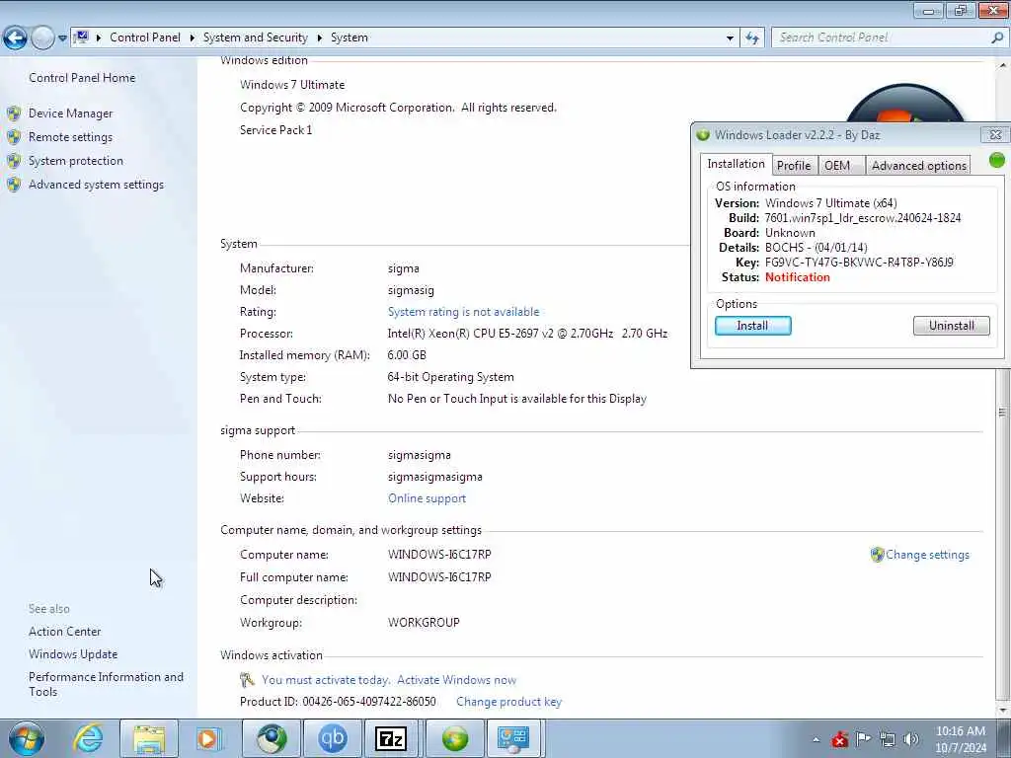Click the Change settings shield icon
Screen dimensions: 1011x758
(877, 555)
